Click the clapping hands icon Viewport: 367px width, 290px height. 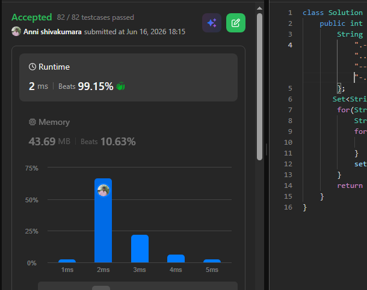coord(120,86)
